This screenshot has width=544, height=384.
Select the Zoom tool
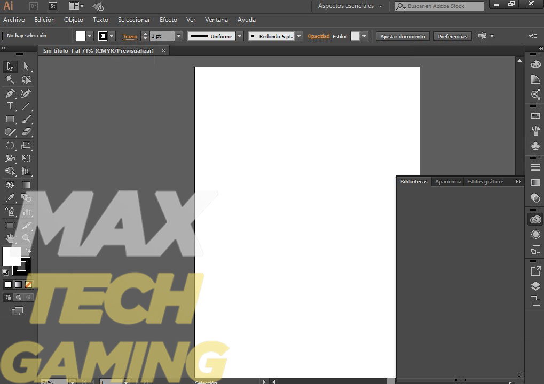pos(26,238)
